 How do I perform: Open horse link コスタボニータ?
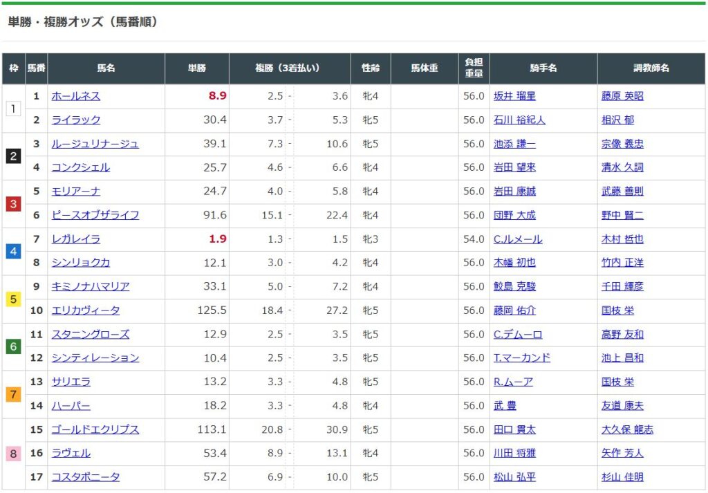click(86, 477)
